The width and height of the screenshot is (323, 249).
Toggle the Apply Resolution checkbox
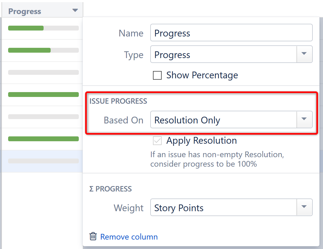click(157, 141)
